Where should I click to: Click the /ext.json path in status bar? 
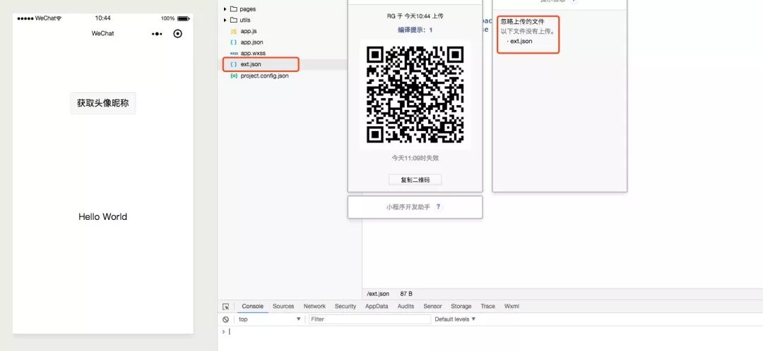point(378,294)
